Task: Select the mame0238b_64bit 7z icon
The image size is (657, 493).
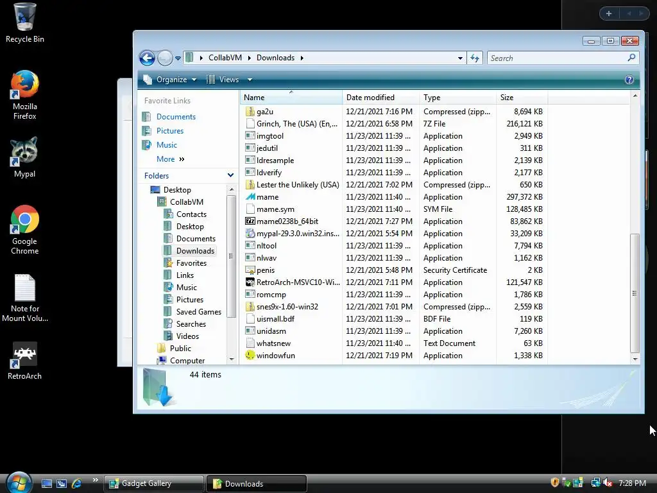Action: tap(250, 221)
